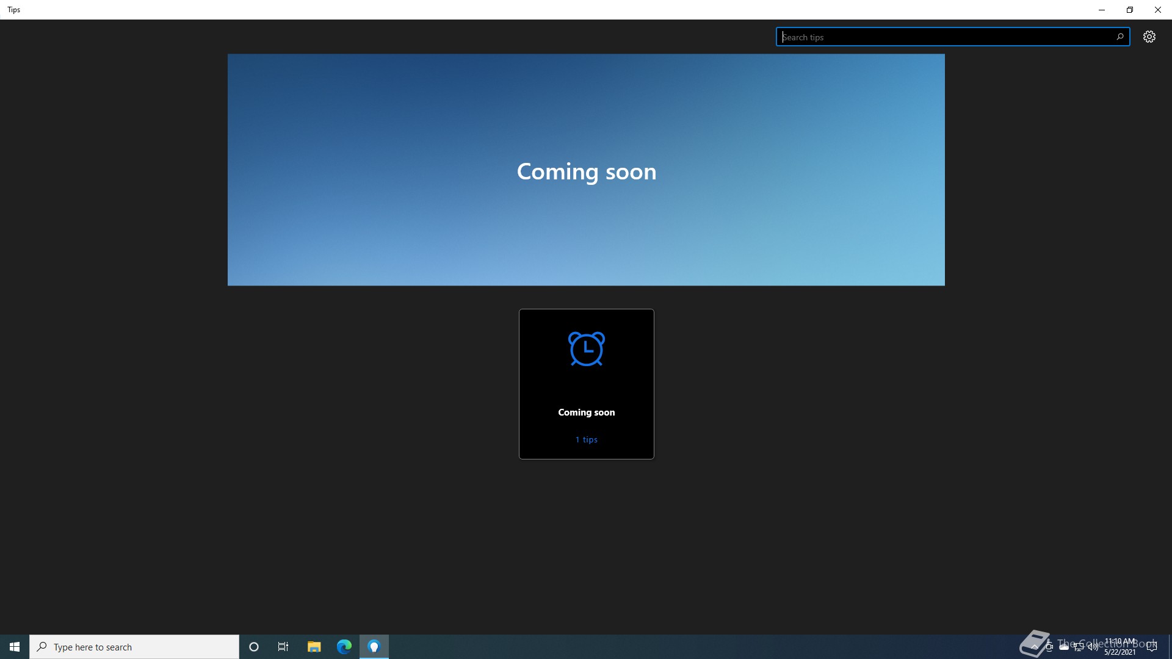Launch Microsoft Edge from the taskbar
1172x659 pixels.
tap(344, 647)
